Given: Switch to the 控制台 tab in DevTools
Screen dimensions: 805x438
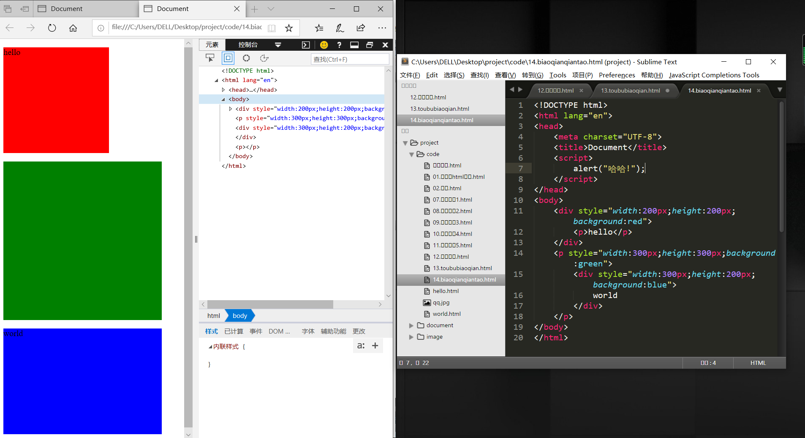Looking at the screenshot, I should coord(248,45).
